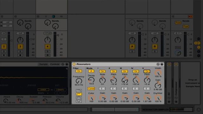Click resonator I fine tune field

102,89
